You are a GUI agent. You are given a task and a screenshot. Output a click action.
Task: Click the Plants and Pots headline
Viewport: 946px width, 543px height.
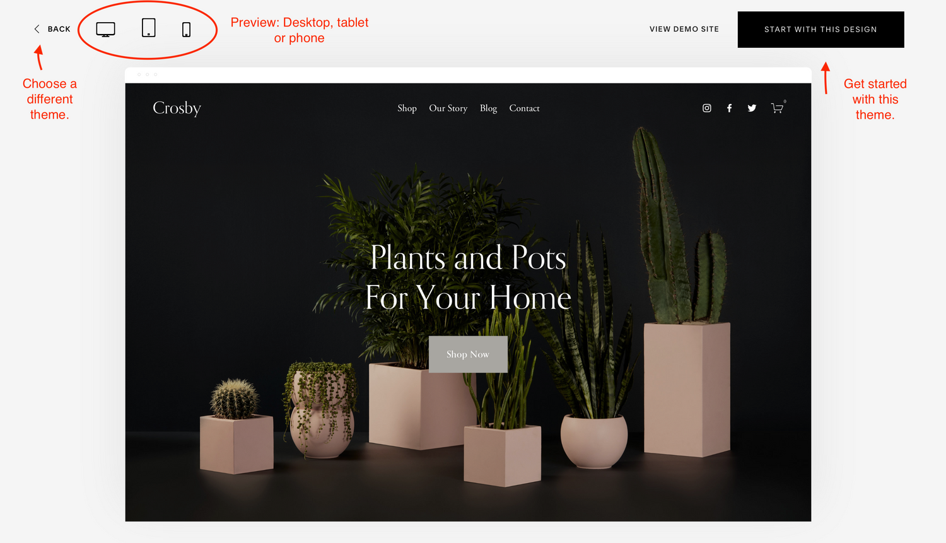point(468,277)
